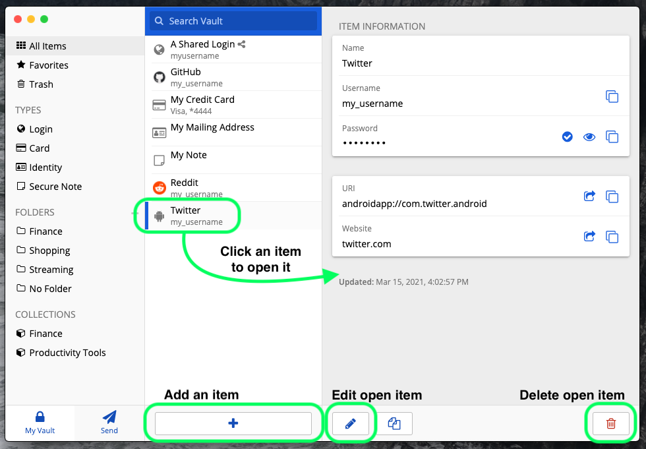The image size is (646, 449).
Task: Open the My Mailing Address item
Action: click(233, 133)
